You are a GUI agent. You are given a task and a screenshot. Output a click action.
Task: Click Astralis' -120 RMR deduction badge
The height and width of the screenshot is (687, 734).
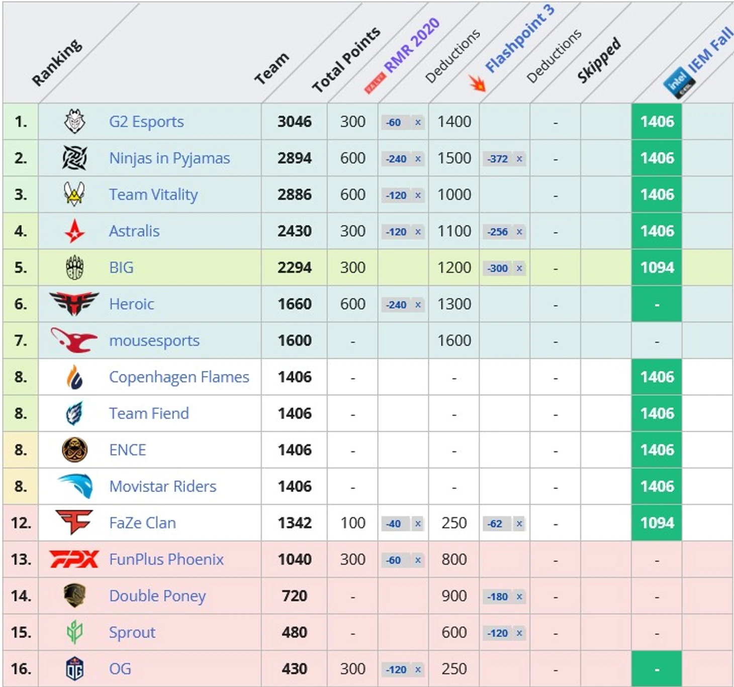[402, 232]
